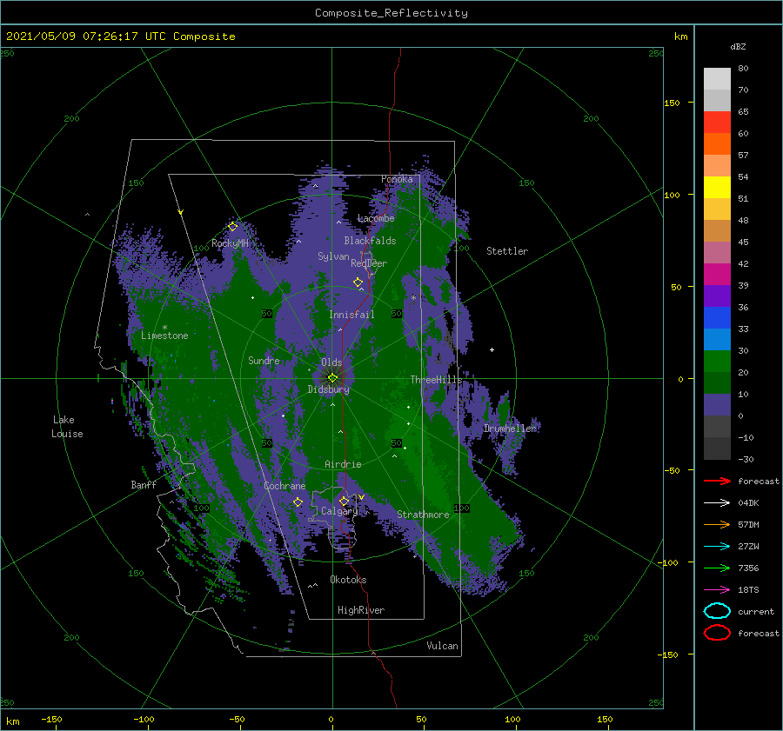
Task: Click the purple 0 dBZ color swatch
Action: coord(717,405)
